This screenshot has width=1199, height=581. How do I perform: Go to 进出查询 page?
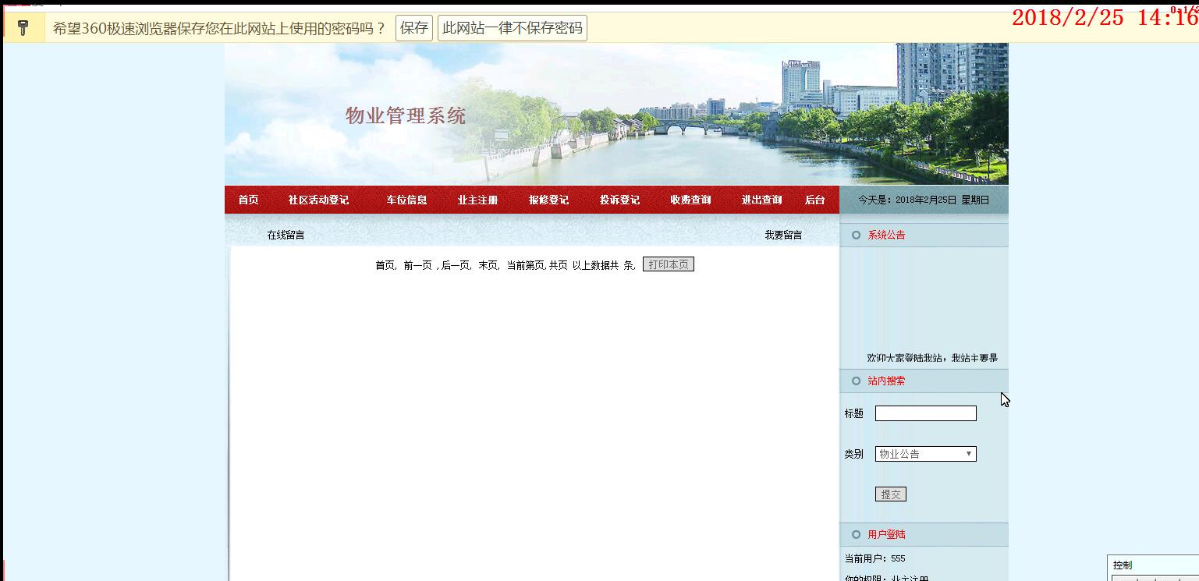click(761, 200)
